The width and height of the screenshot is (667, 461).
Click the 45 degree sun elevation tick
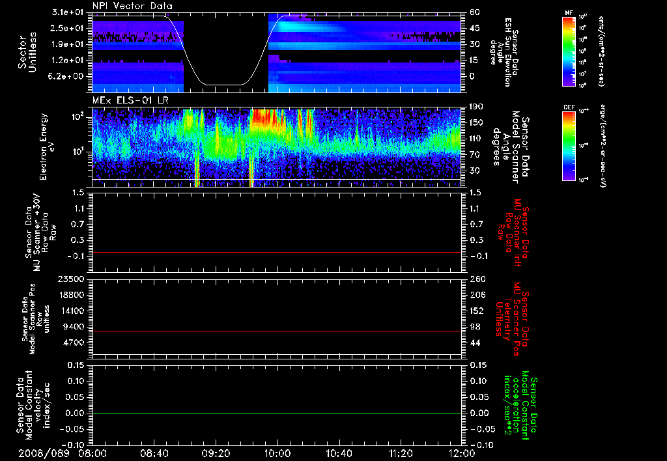[475, 28]
